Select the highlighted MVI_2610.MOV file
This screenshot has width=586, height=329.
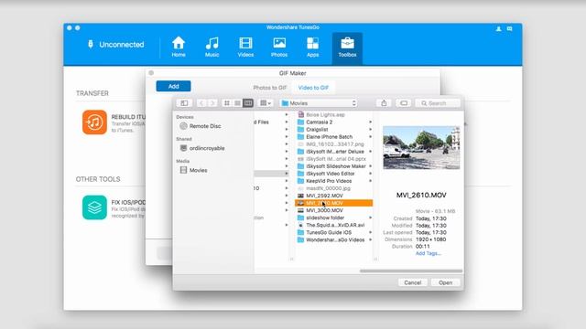(x=333, y=203)
